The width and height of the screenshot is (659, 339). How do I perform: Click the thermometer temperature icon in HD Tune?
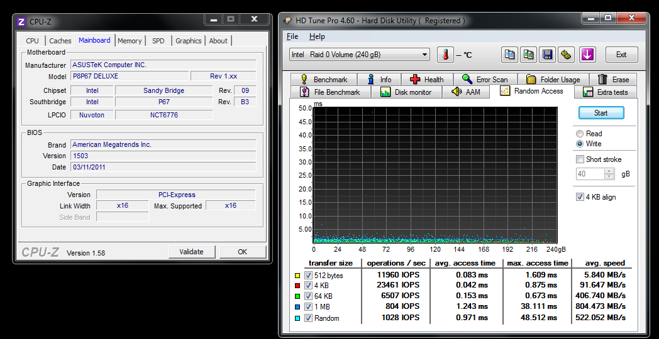pos(445,55)
